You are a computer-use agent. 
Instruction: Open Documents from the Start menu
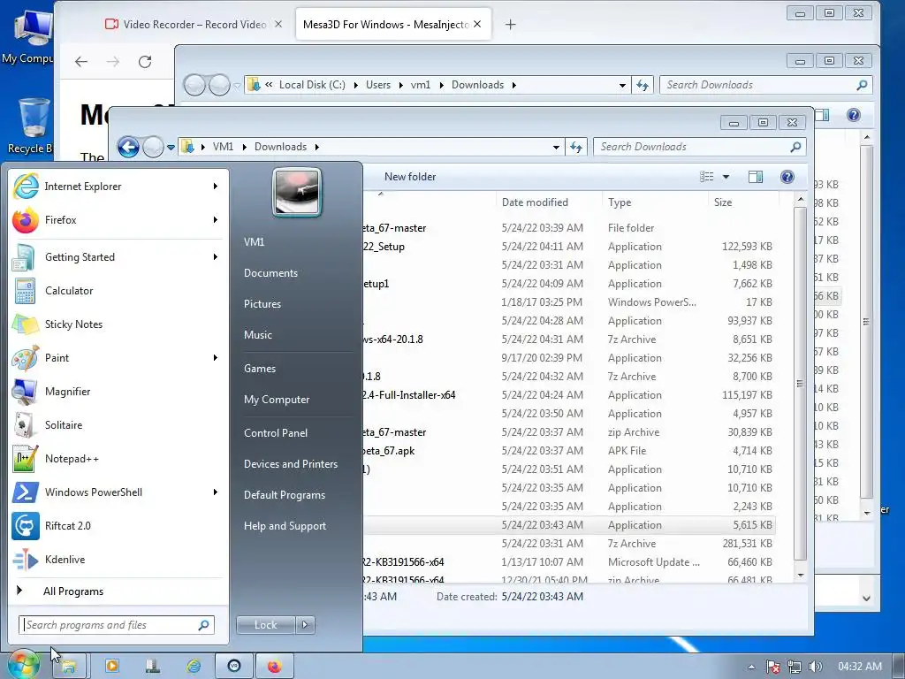point(270,273)
